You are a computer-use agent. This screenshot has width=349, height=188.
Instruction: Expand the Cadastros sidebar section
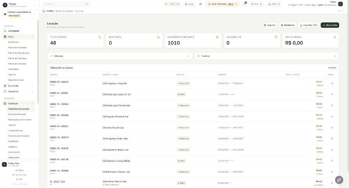[32, 91]
